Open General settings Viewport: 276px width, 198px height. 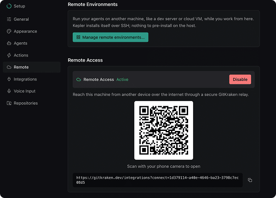pyautogui.click(x=31, y=19)
